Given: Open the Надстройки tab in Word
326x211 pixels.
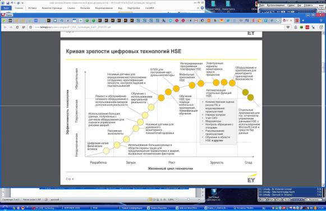Looking at the screenshot, I should coord(134,8).
